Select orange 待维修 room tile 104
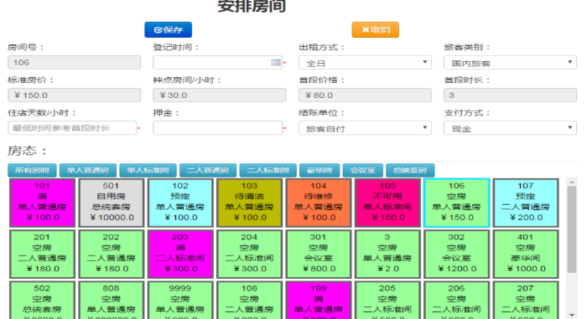This screenshot has width=587, height=319. pos(318,203)
